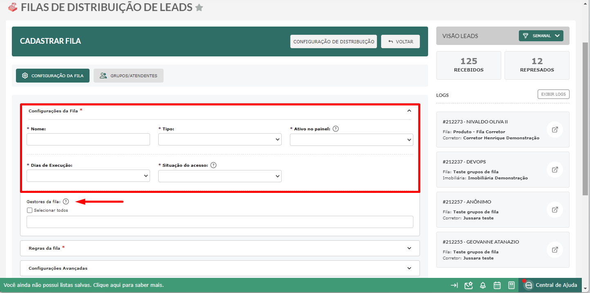Expand the Regras da fila section
The height and width of the screenshot is (293, 590).
tap(220, 248)
